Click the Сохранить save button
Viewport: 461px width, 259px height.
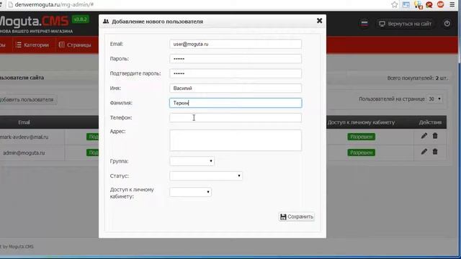(296, 217)
